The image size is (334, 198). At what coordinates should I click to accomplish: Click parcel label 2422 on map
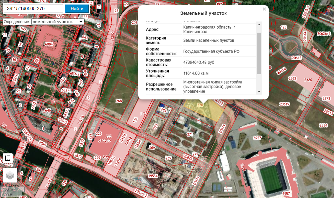pos(34,105)
